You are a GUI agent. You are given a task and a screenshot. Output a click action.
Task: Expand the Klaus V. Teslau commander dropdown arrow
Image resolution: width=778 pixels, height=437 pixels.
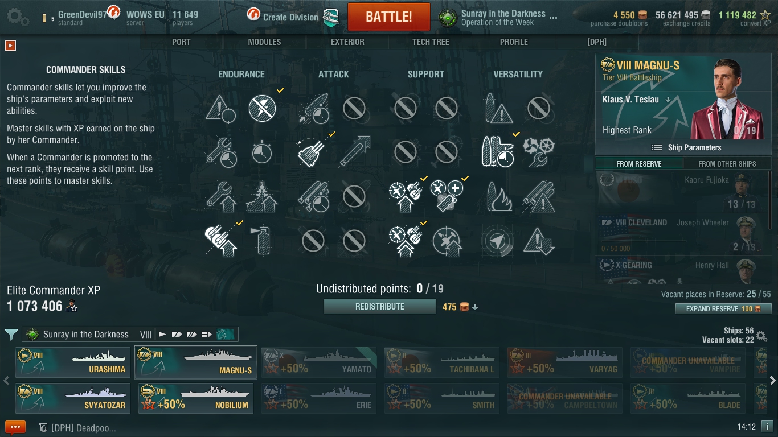[x=668, y=100]
